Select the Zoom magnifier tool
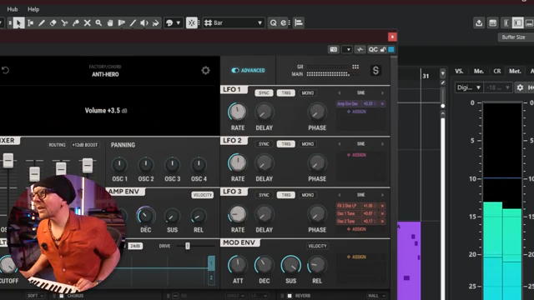The image size is (534, 300). click(98, 22)
